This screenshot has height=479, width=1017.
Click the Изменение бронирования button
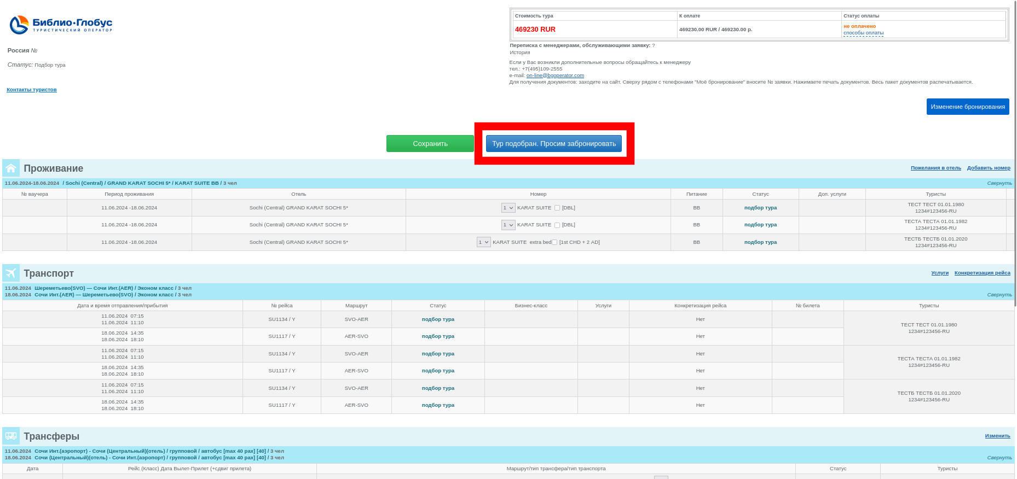click(x=967, y=107)
